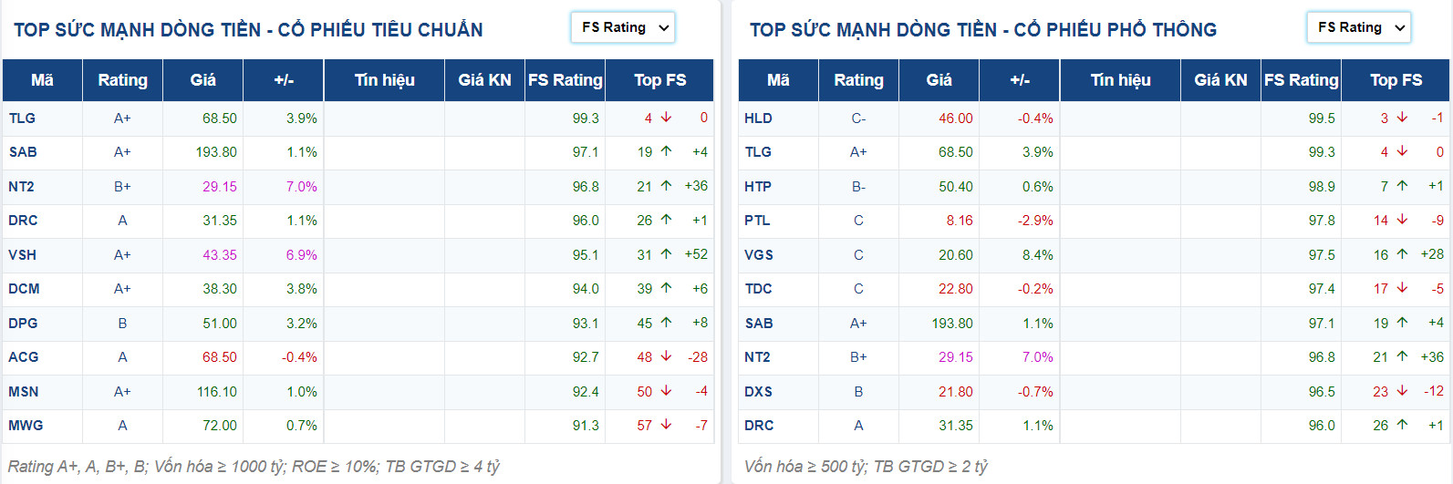Click the red down arrow in ACG row
This screenshot has width=1453, height=484.
tap(666, 356)
